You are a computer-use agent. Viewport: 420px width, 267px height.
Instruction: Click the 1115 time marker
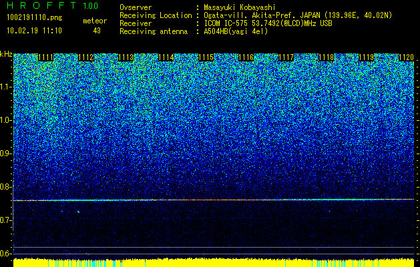tap(206, 57)
